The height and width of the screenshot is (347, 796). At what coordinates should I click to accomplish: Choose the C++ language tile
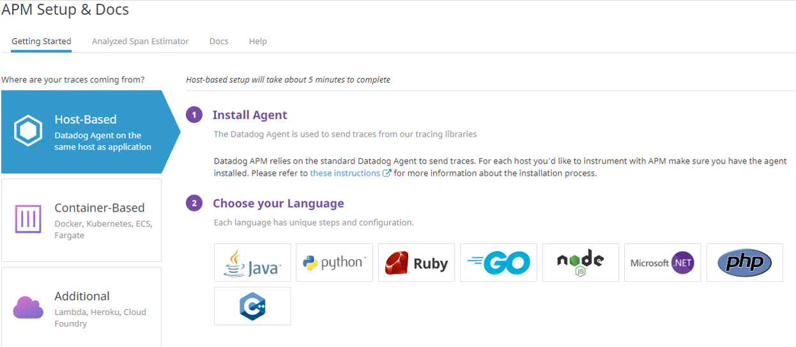click(x=252, y=306)
